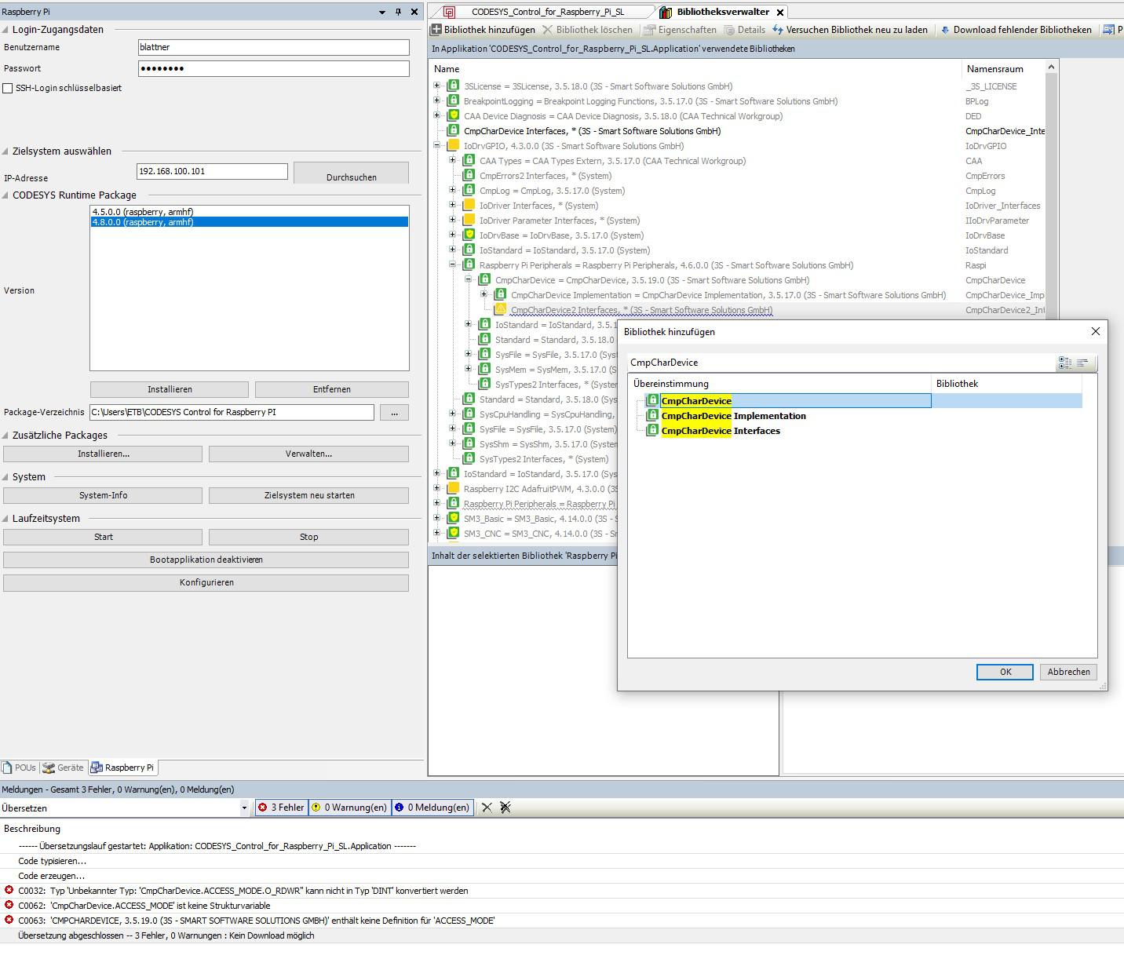Click the Zielsystem neu starten button
The height and width of the screenshot is (970, 1124).
coord(308,494)
